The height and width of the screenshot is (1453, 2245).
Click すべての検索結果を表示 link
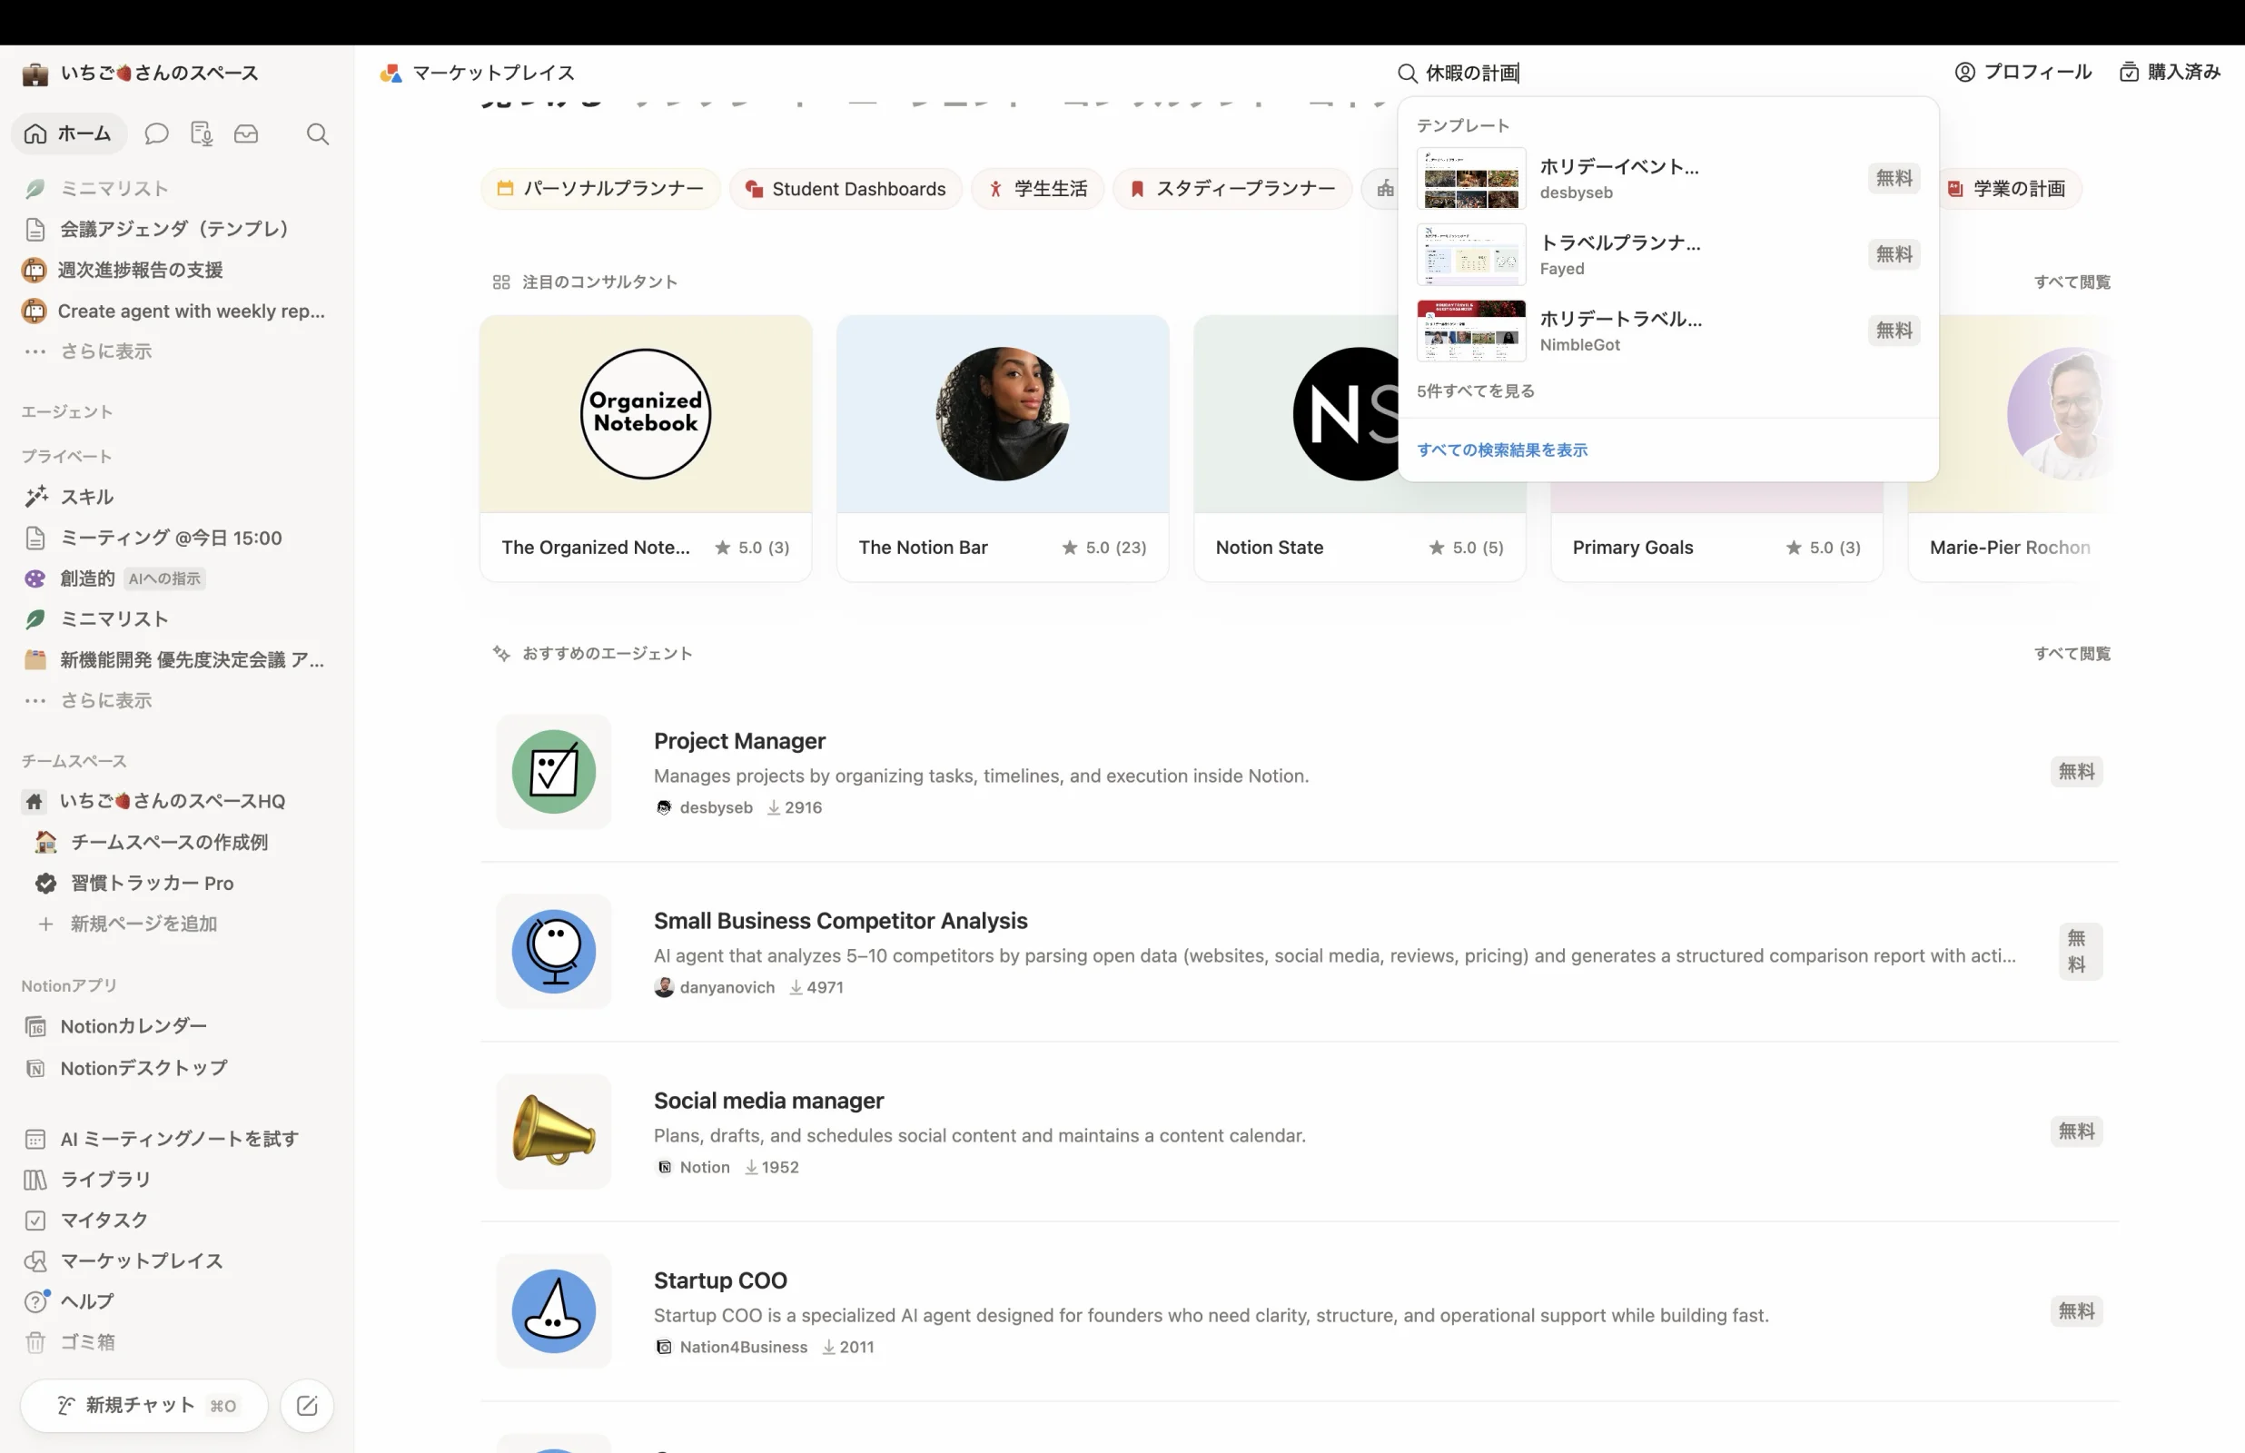tap(1502, 450)
